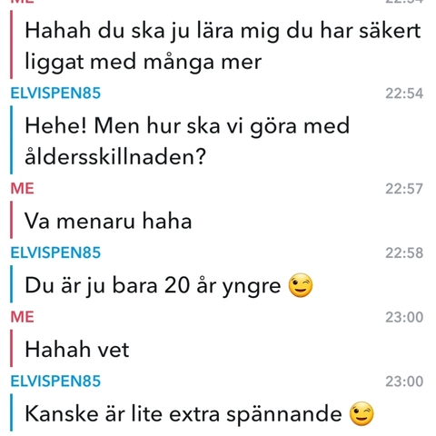Click the 22:54 timestamp beside ELVISPEN85
The width and height of the screenshot is (436, 436).
click(x=404, y=94)
